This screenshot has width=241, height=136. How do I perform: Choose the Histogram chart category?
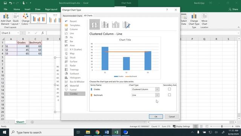(75, 77)
